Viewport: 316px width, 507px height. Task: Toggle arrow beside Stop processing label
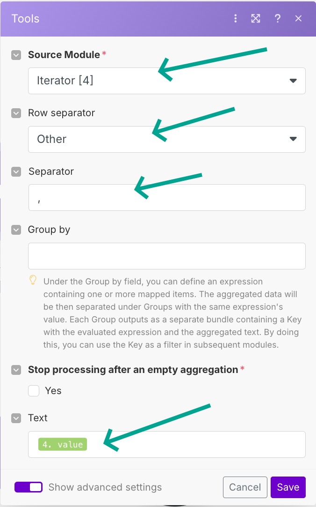(x=16, y=370)
